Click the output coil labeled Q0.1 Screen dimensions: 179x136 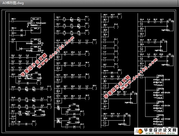(87, 54)
